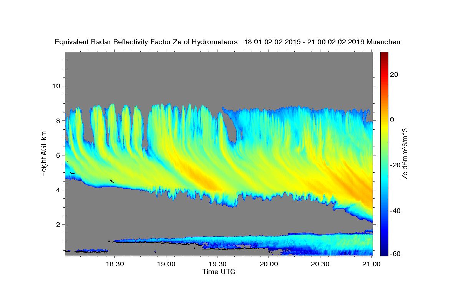Click the colorbar tick label -20

[x=395, y=165]
